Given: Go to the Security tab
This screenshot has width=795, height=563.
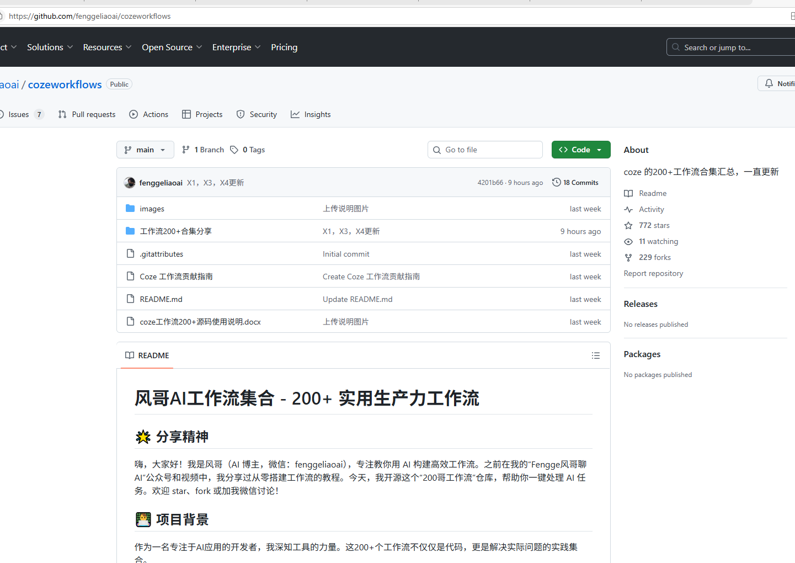Looking at the screenshot, I should [257, 114].
